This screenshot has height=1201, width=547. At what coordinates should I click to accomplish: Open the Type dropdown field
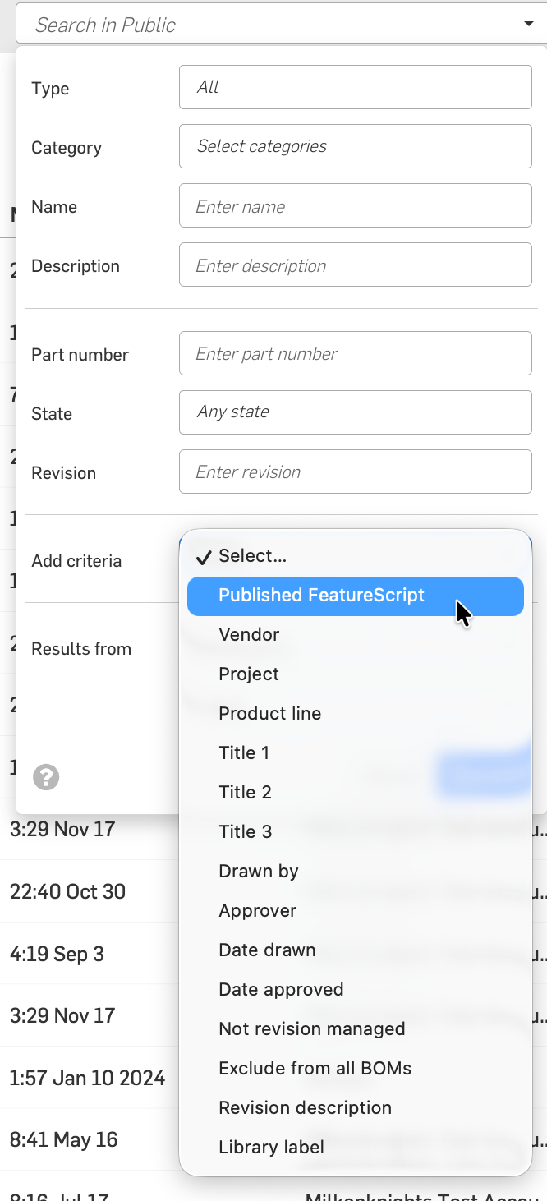(355, 87)
